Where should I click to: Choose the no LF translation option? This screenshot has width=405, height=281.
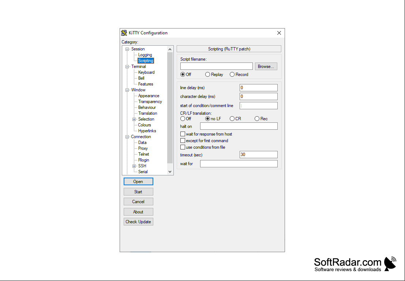click(x=207, y=119)
